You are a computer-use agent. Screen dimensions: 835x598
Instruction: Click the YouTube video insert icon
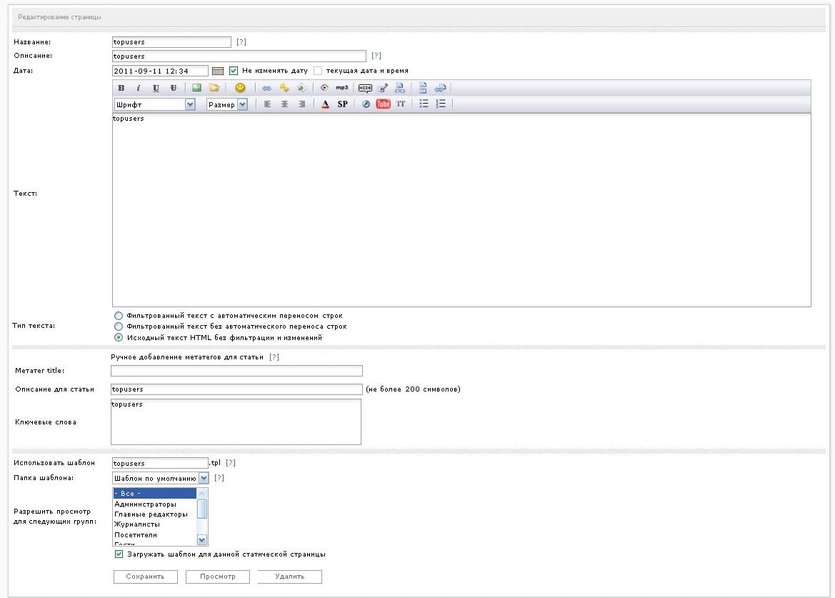click(x=384, y=104)
